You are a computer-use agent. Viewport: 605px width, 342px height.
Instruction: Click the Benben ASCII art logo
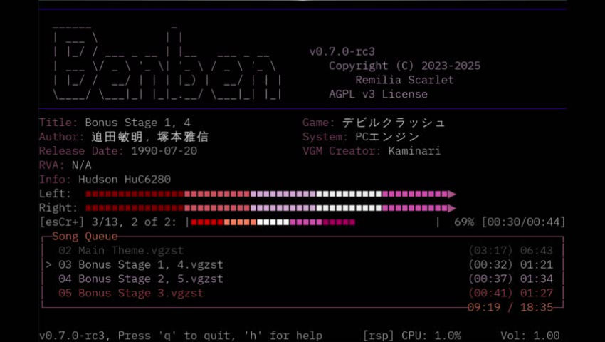[x=167, y=63]
